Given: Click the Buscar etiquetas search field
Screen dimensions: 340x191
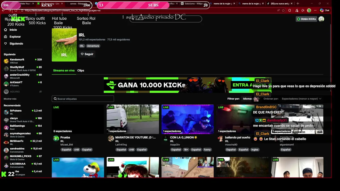Looking at the screenshot, I should pos(83,99).
